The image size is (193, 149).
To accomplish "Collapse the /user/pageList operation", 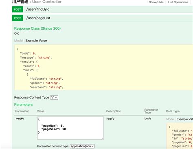I will [38, 18].
